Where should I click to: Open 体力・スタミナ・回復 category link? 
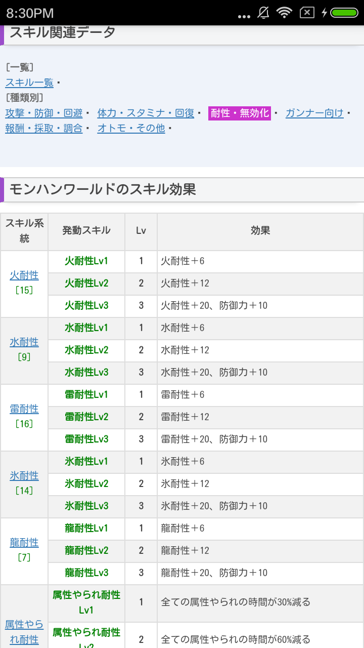tap(146, 113)
